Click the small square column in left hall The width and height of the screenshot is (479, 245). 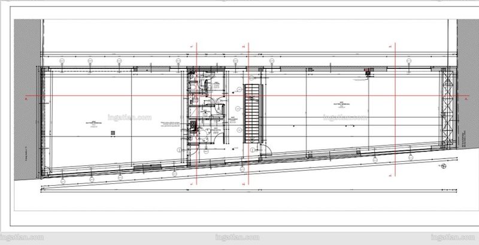113,132
